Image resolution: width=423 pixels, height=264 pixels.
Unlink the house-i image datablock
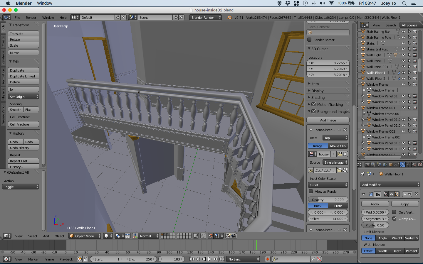pos(345,154)
